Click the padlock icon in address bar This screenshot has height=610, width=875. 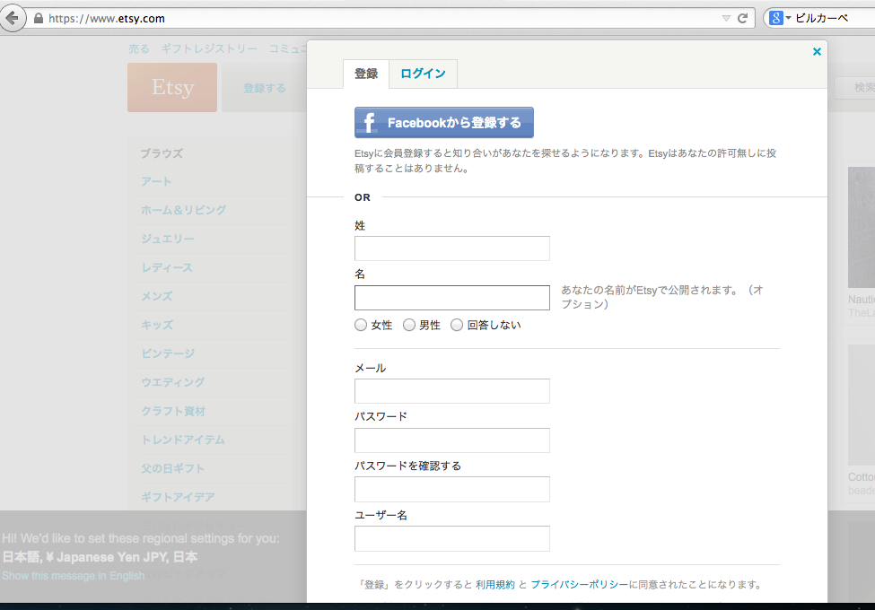(39, 19)
